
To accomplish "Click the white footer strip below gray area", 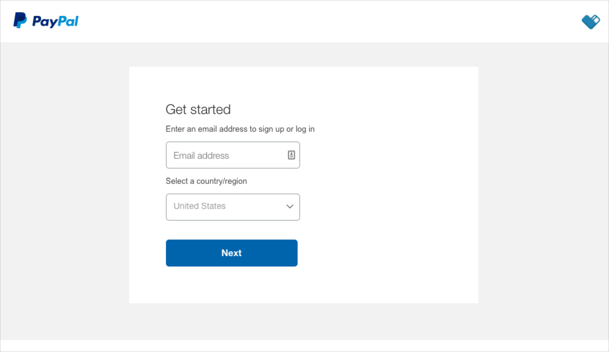I will pos(304,346).
